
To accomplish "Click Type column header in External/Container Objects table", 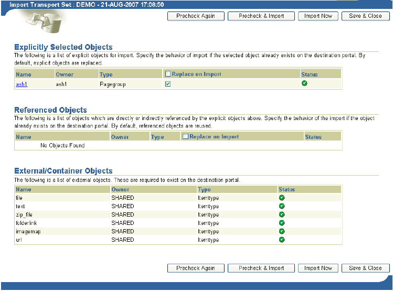I will (x=204, y=190).
